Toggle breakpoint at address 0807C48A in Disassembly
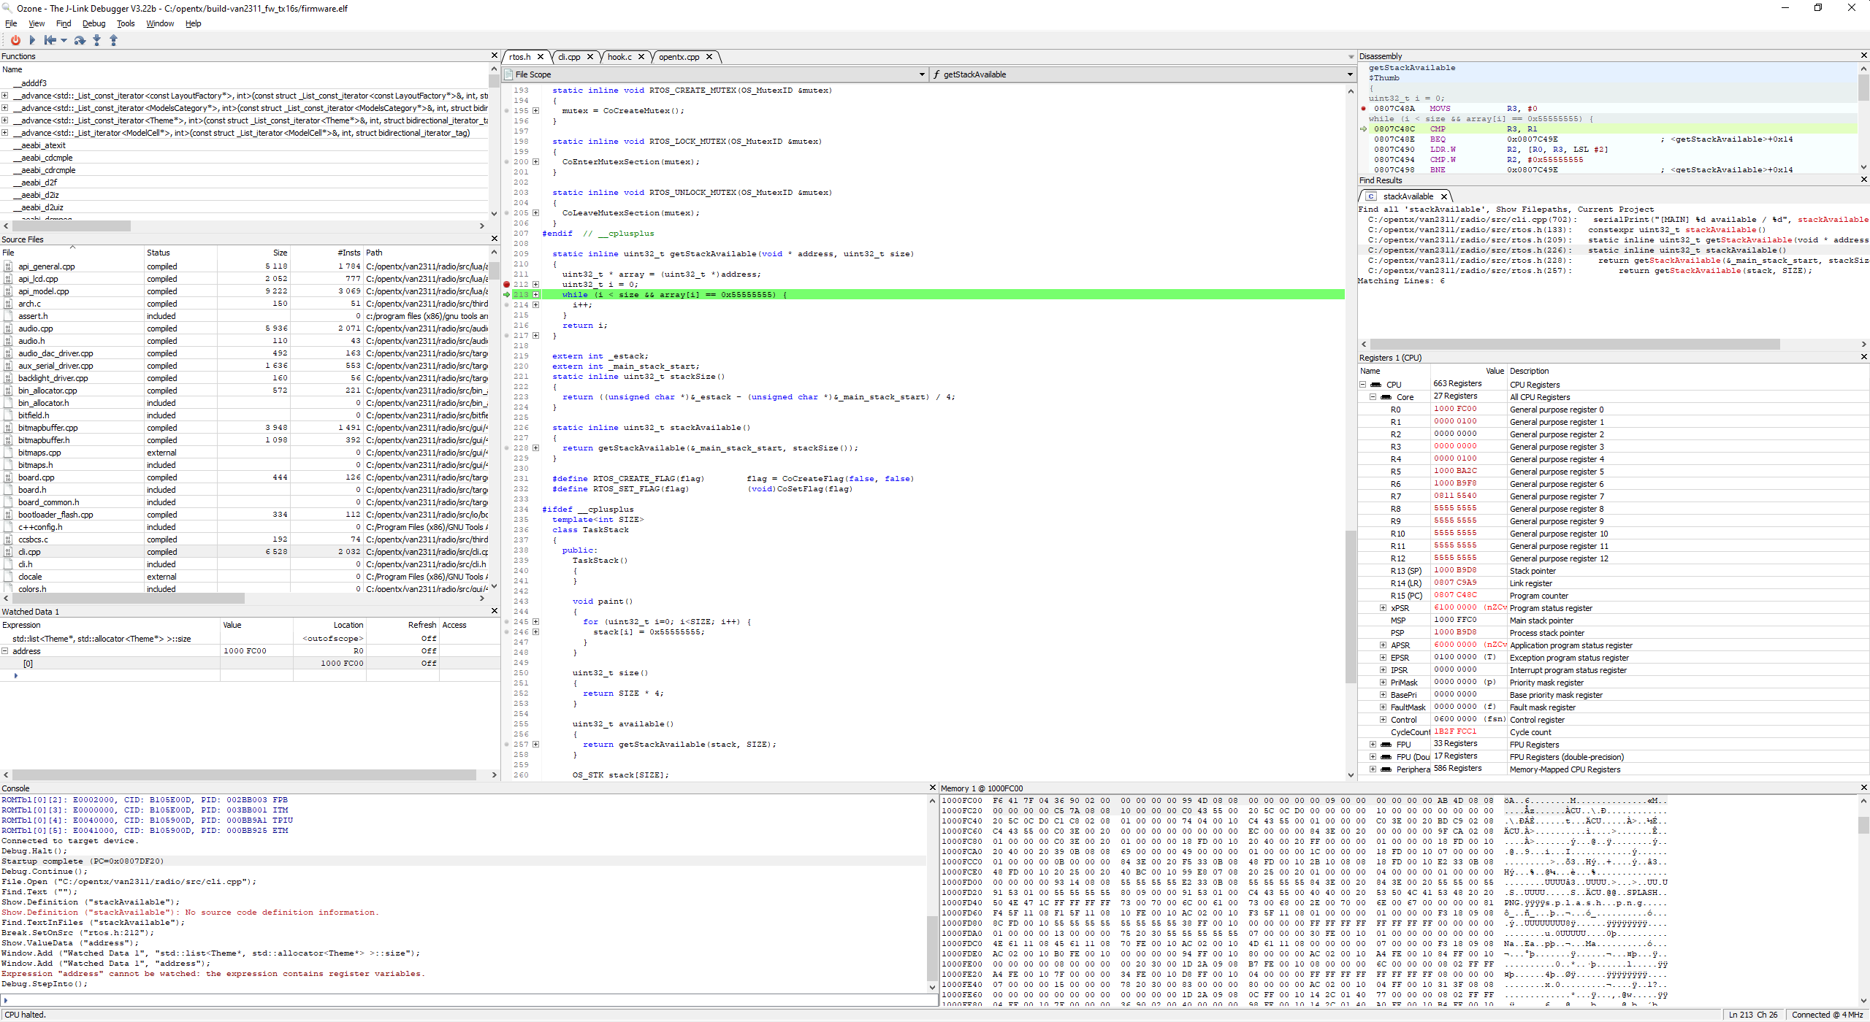The width and height of the screenshot is (1870, 1022). point(1363,108)
